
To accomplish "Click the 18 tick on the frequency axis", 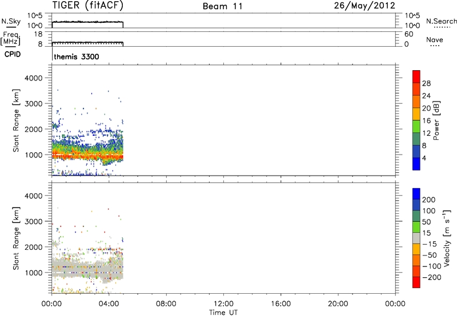I will pos(38,34).
